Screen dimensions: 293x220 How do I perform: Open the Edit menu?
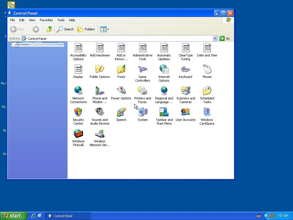pos(22,20)
